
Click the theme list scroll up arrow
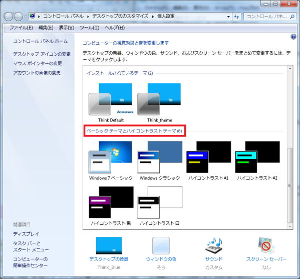(290, 69)
